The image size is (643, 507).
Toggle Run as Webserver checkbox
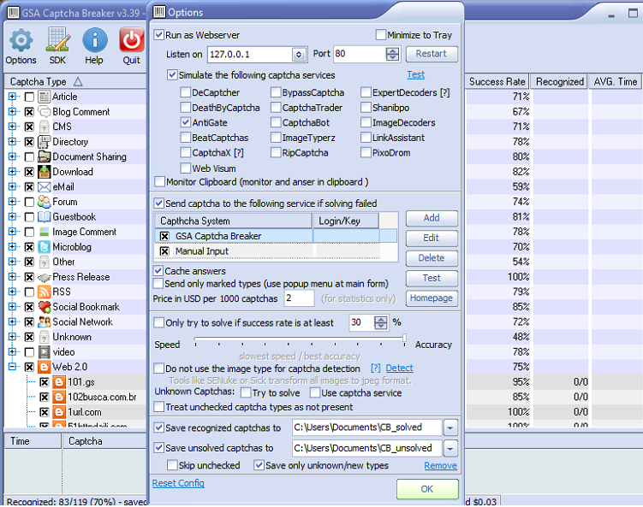(x=158, y=35)
